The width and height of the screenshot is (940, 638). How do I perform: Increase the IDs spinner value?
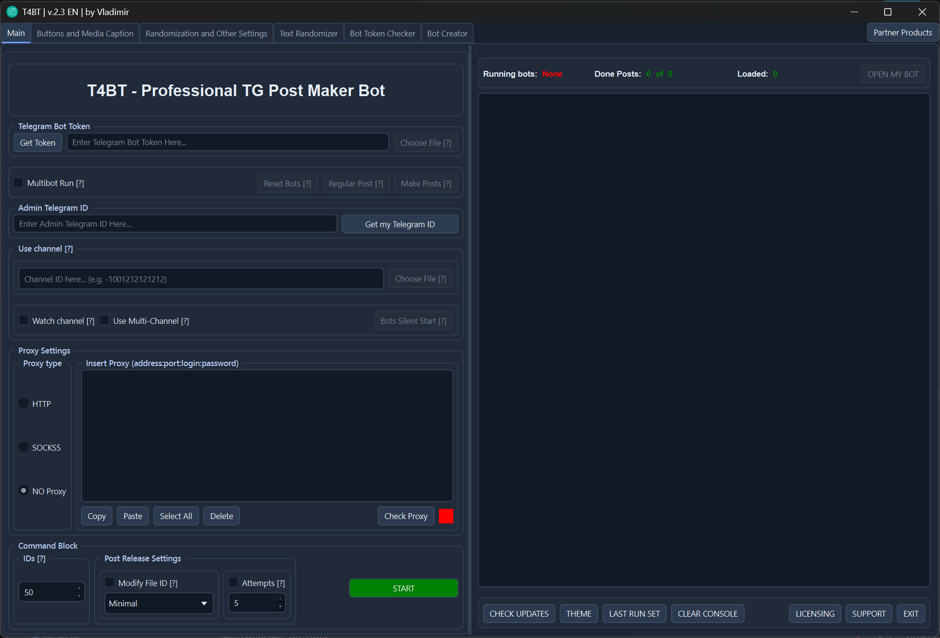tap(79, 588)
